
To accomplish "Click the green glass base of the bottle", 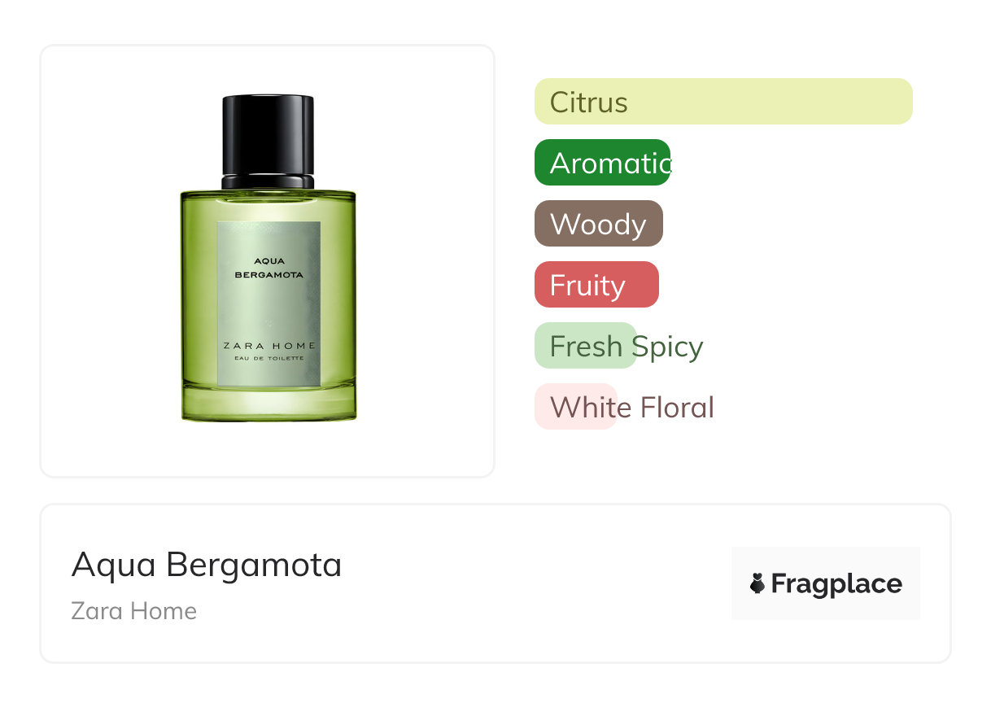I will click(268, 404).
